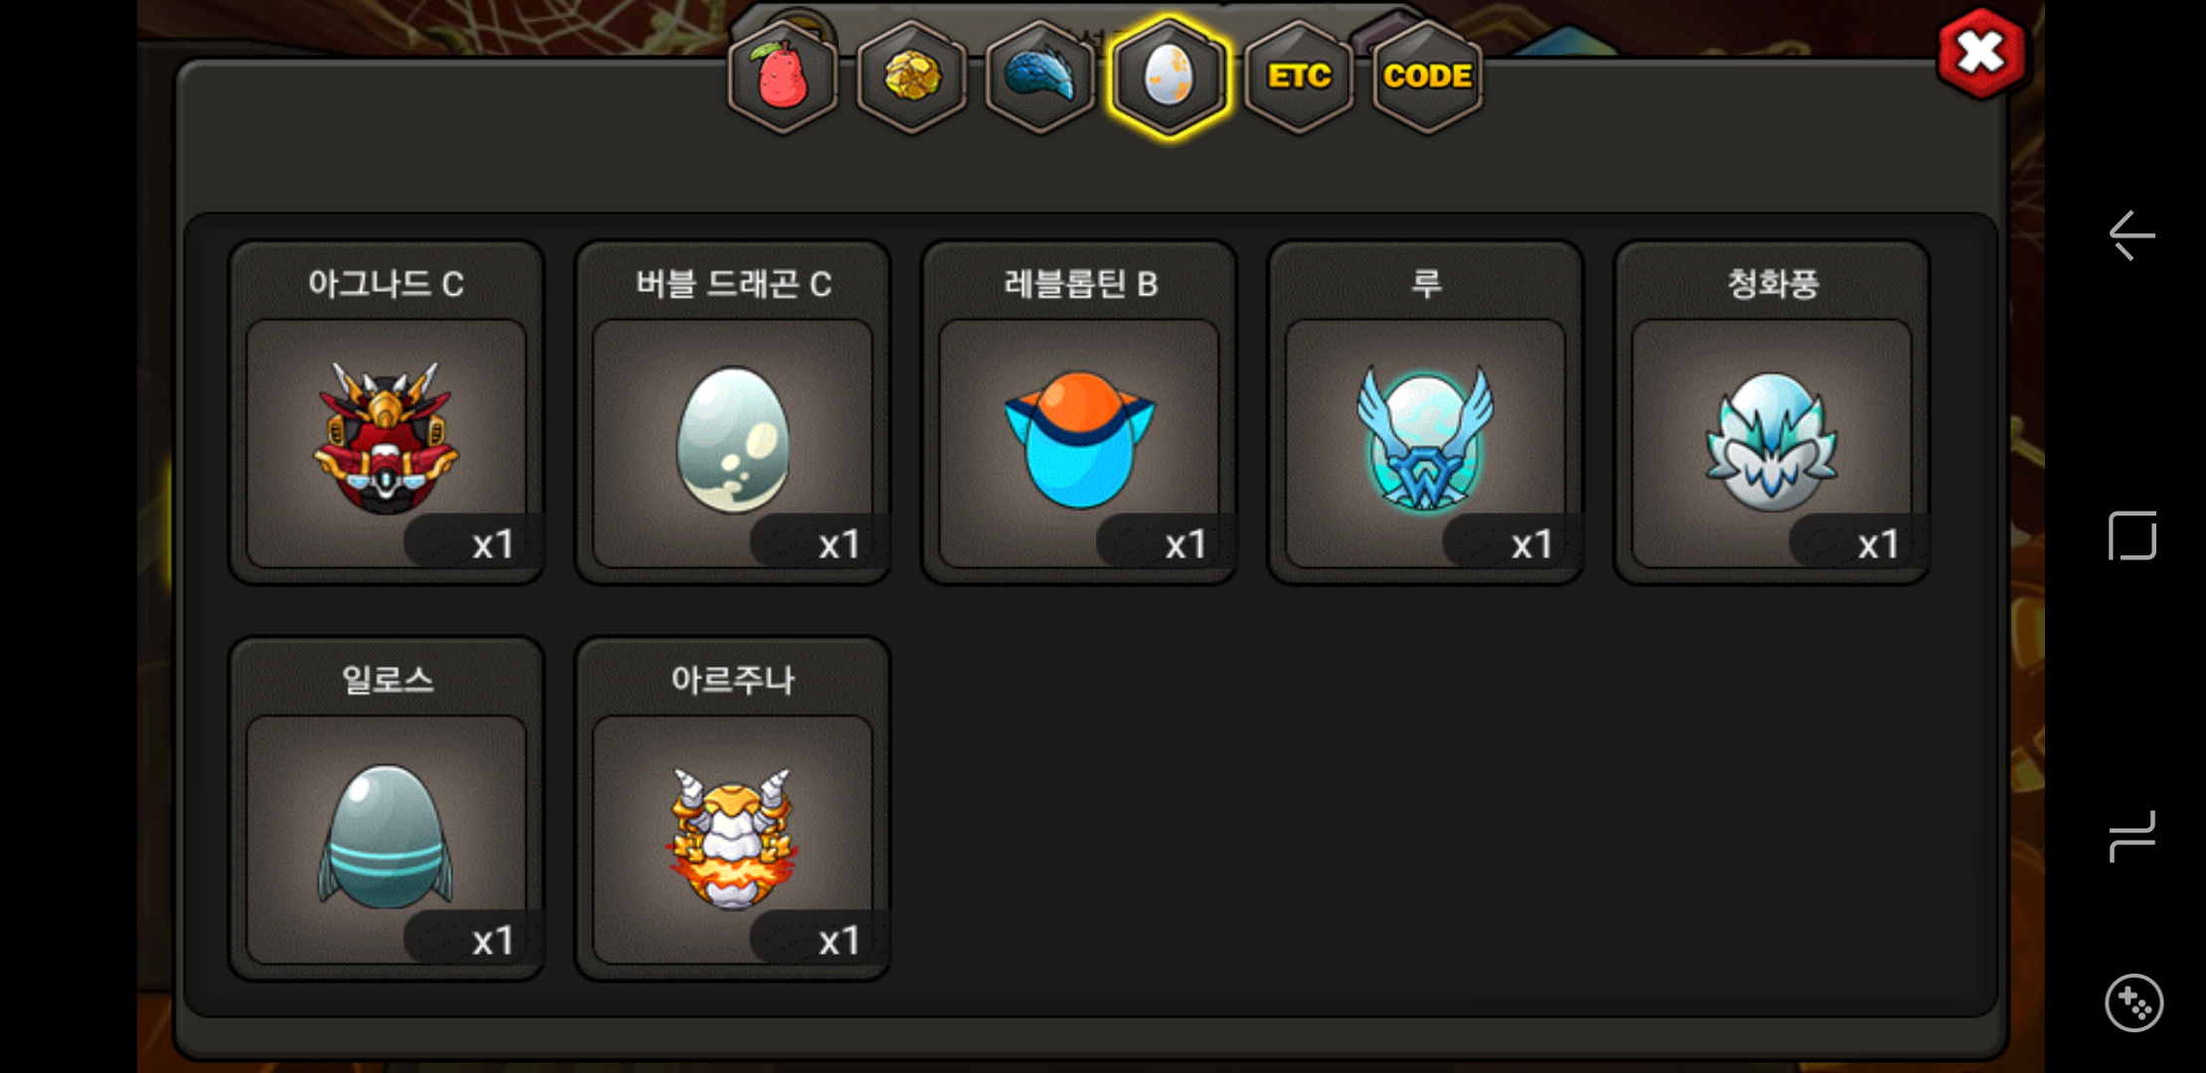Open the CODE tab
Image resolution: width=2206 pixels, height=1073 pixels.
point(1427,77)
